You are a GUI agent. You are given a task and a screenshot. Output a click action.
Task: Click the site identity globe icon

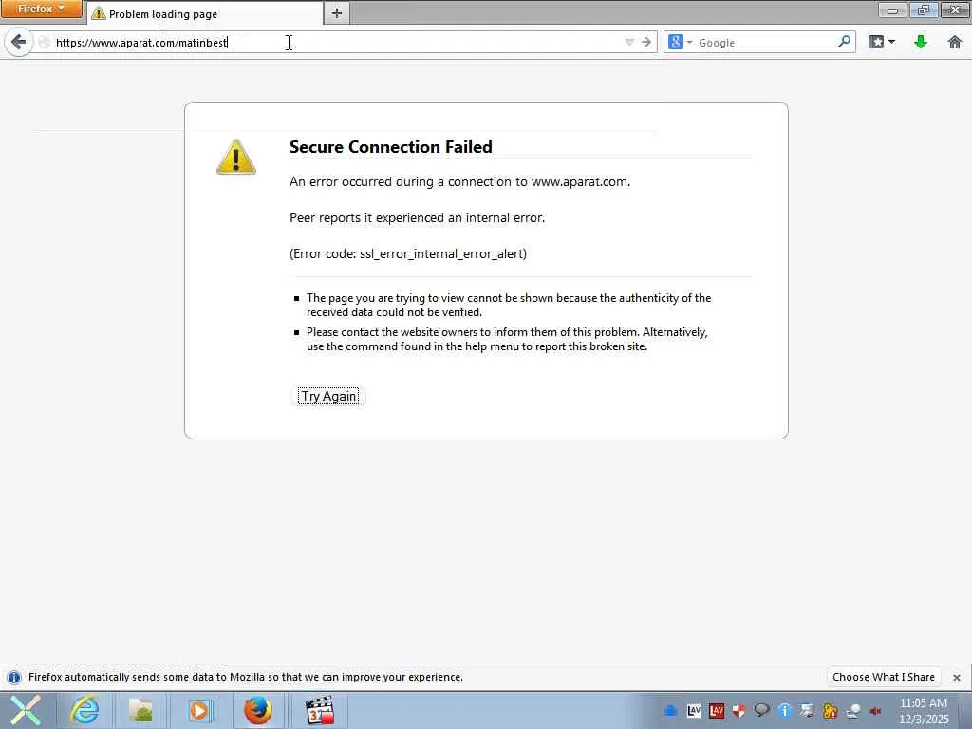pos(44,42)
